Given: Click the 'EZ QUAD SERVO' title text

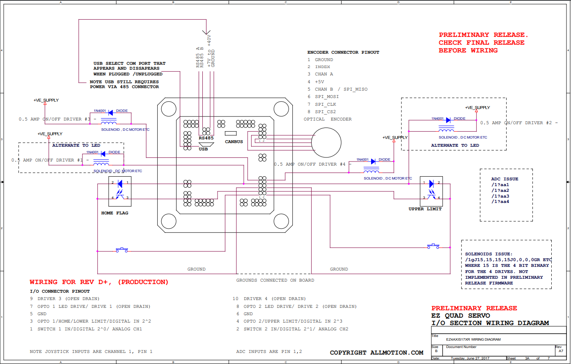Looking at the screenshot, I should click(x=461, y=316).
